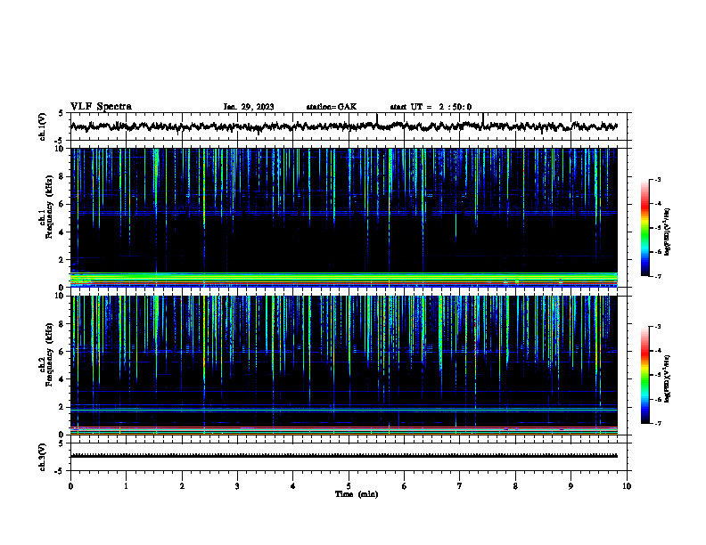Select the Jan. 29, 2023 date label
Screen dimensions: 706x545
point(249,107)
